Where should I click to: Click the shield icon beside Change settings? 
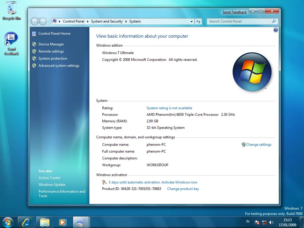pyautogui.click(x=243, y=145)
